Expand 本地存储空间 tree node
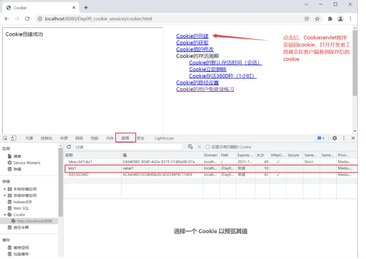Viewport: 366px width, 259px height. [x=5, y=189]
